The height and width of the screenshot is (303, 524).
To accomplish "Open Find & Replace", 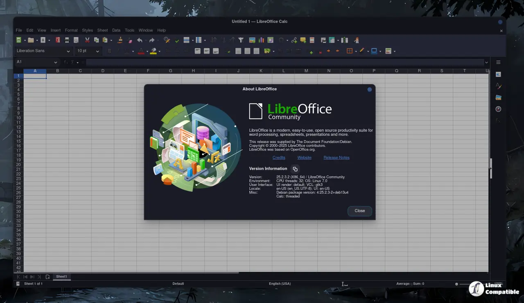I will pos(167,40).
